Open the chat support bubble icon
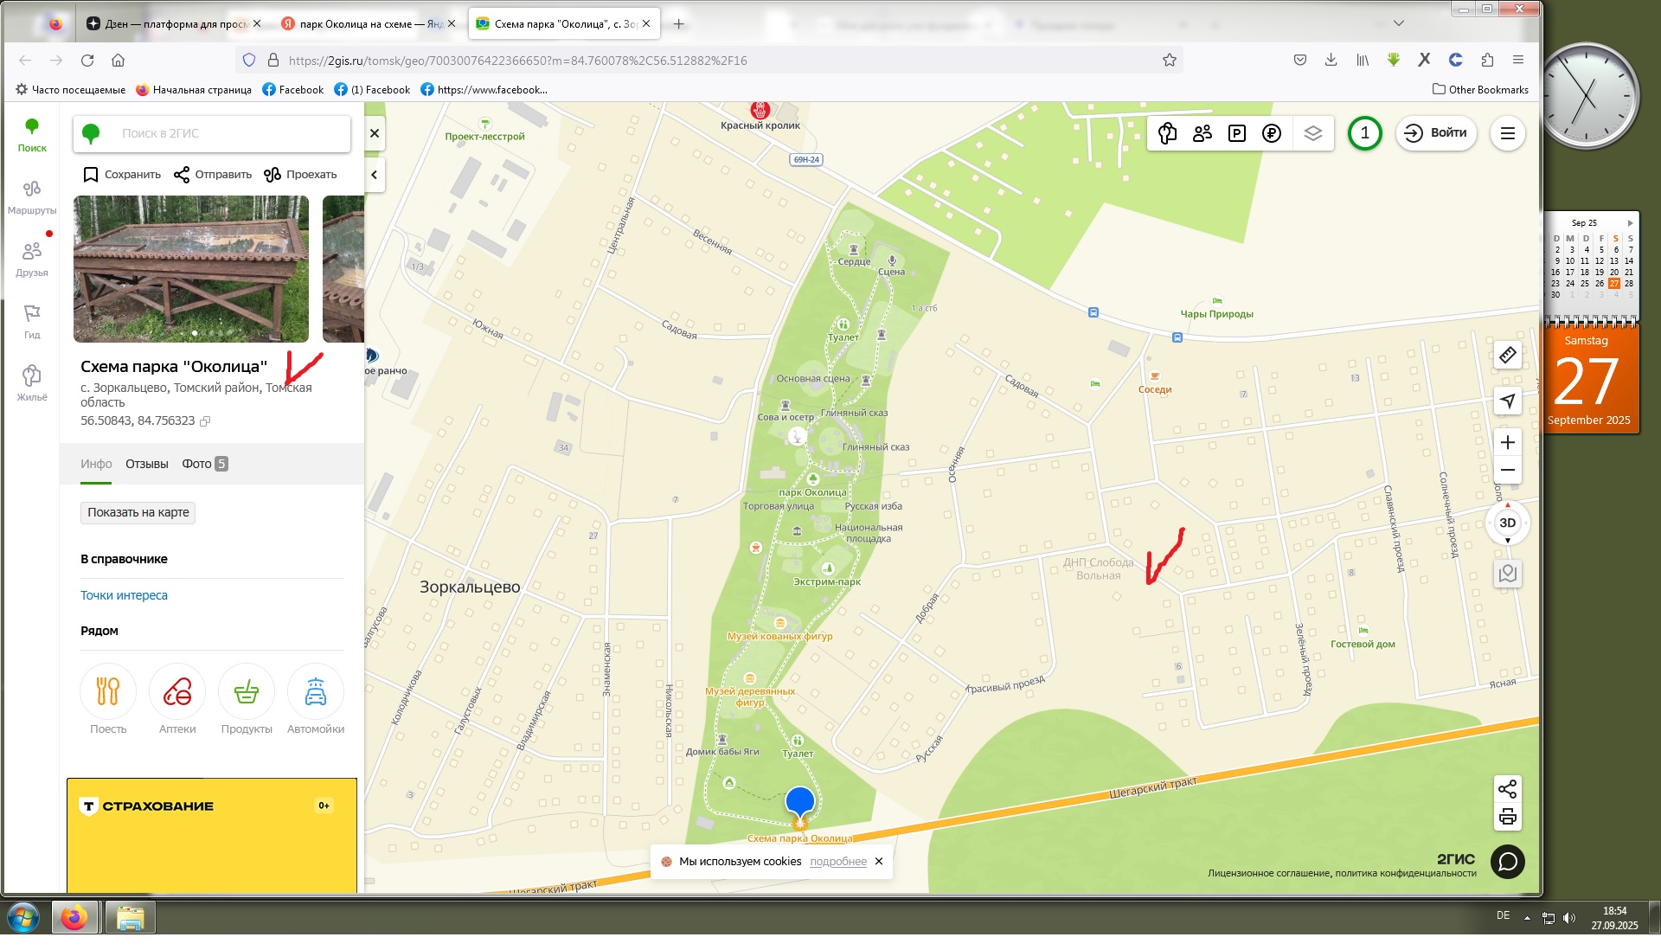 pos(1507,862)
